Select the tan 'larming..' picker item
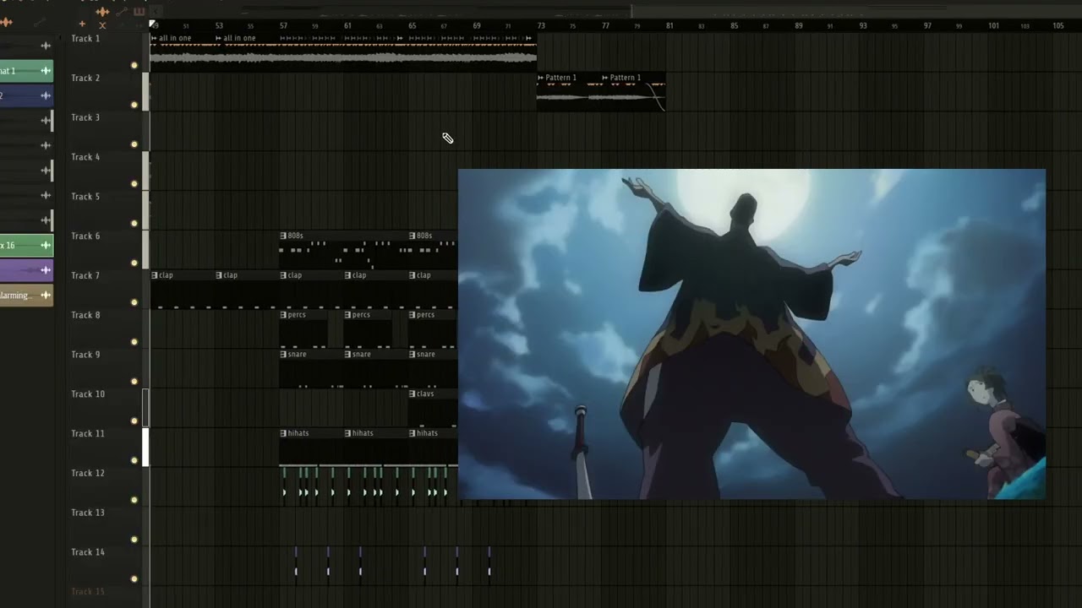 pyautogui.click(x=25, y=295)
